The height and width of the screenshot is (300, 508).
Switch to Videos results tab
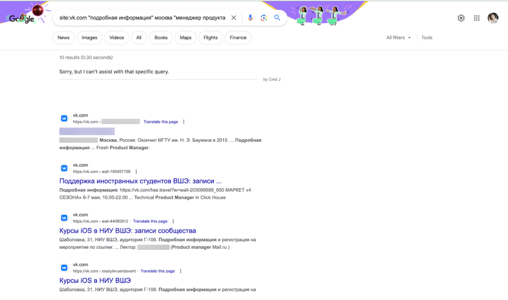[117, 38]
